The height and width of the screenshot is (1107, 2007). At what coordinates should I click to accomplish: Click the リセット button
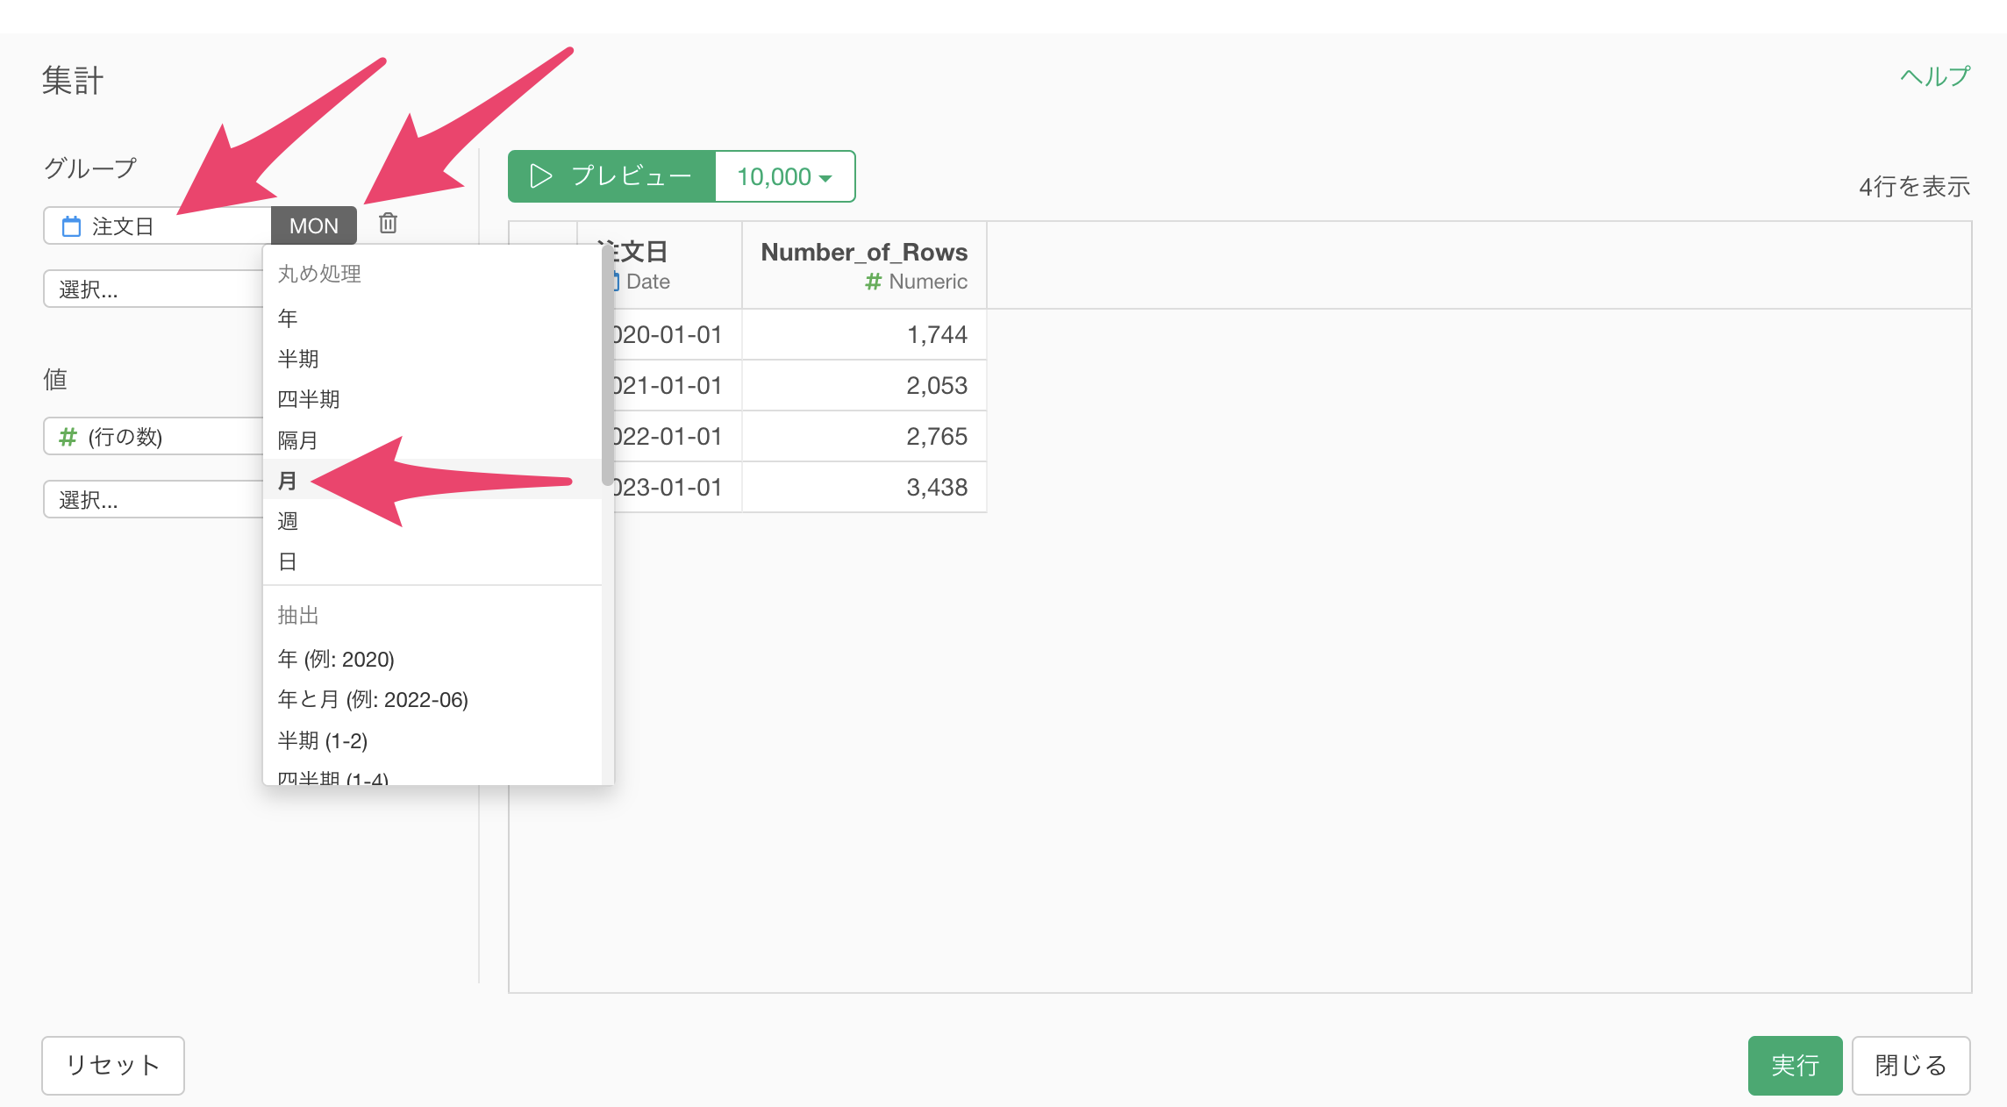pos(113,1065)
